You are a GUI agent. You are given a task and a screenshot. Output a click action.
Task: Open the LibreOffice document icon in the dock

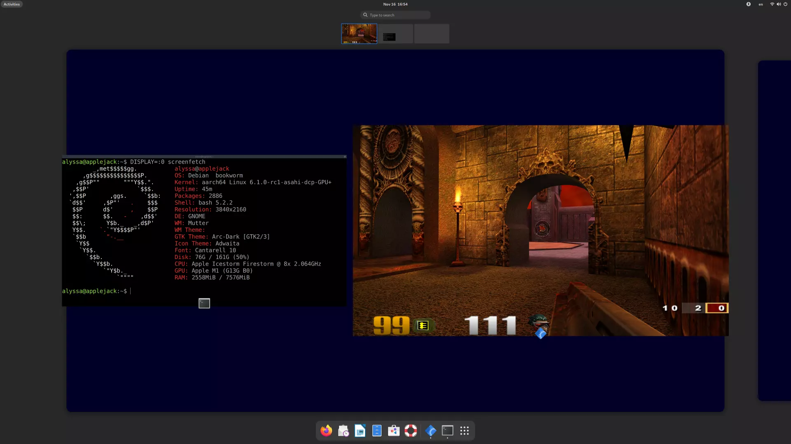pos(360,430)
